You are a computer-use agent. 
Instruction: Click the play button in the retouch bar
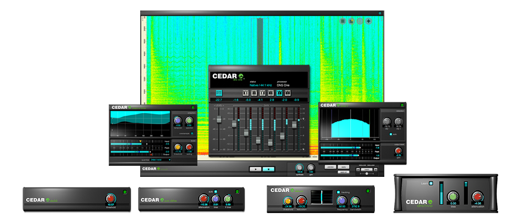(256, 169)
